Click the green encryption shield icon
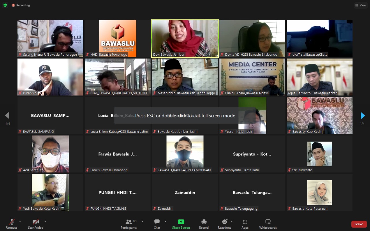The image size is (370, 231). pyautogui.click(x=5, y=5)
